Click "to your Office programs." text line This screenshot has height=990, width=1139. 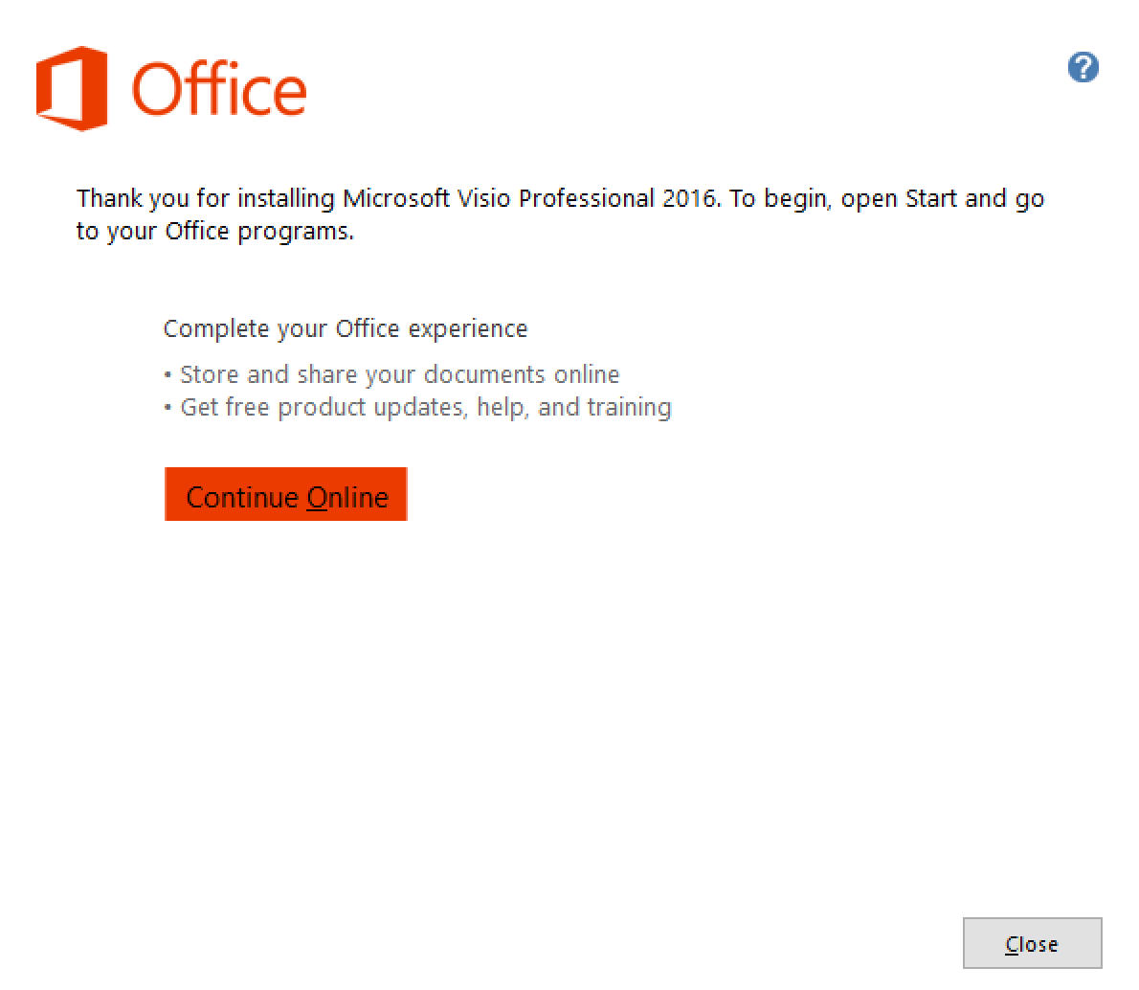point(215,232)
